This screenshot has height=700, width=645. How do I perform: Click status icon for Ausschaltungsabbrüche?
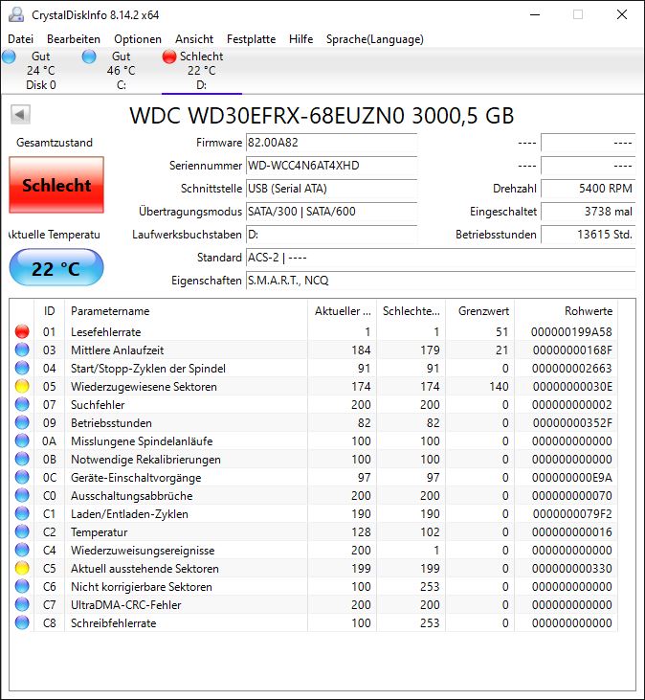coord(22,495)
